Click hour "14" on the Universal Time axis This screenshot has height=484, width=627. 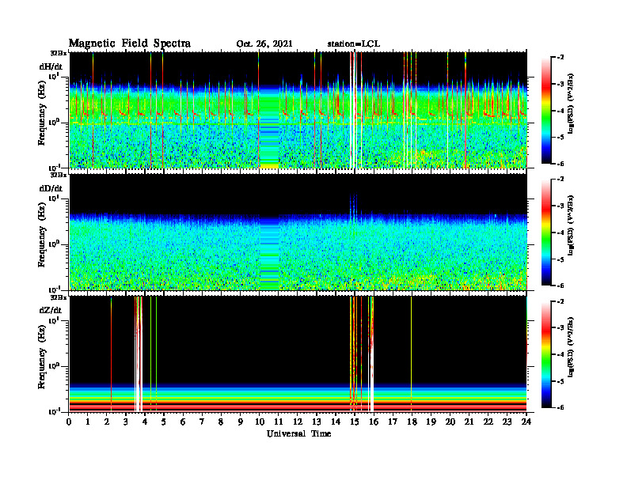click(336, 422)
